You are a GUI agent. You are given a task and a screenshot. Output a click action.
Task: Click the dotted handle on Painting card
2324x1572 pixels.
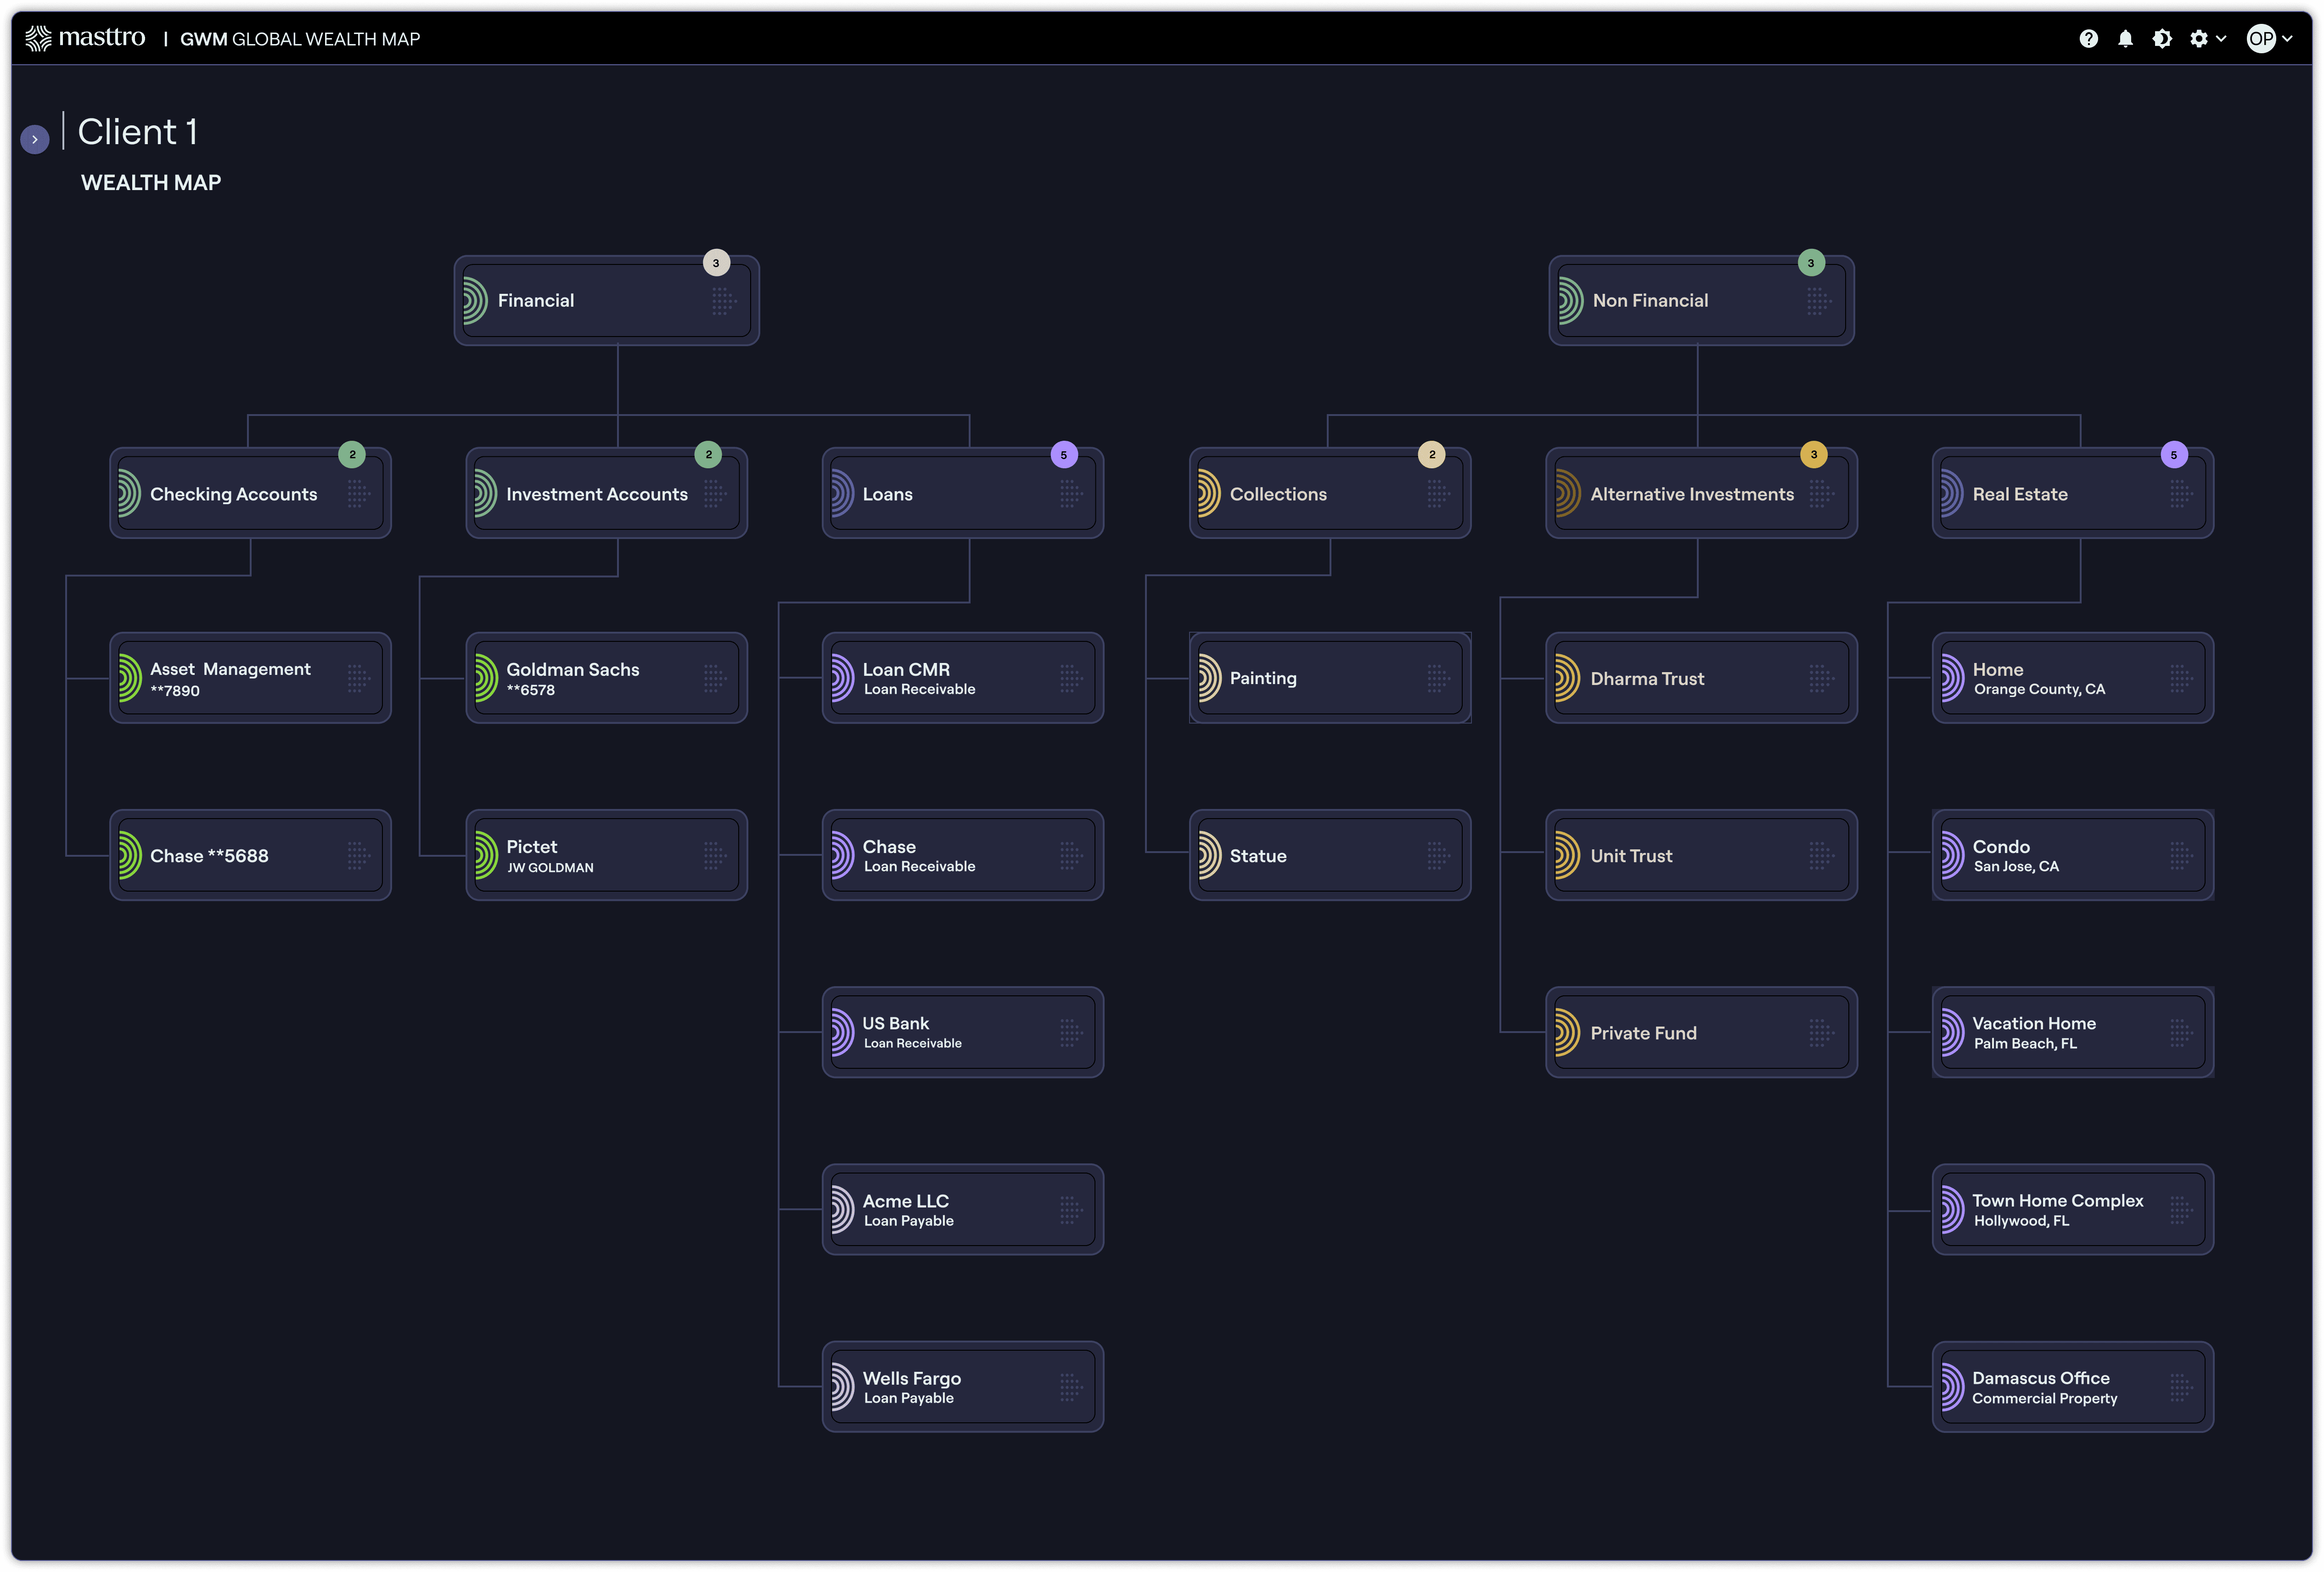(x=1438, y=678)
